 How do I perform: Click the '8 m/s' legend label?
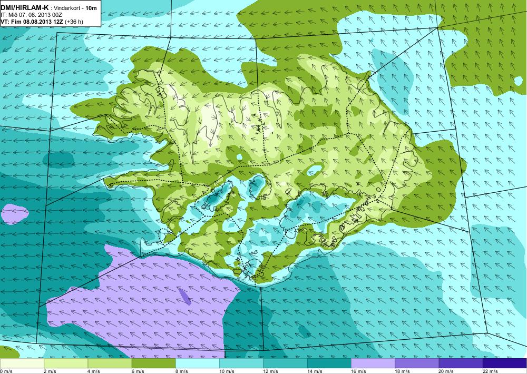click(x=182, y=371)
